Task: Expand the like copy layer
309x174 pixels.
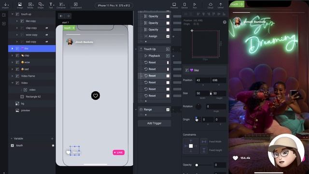Action: click(17, 21)
